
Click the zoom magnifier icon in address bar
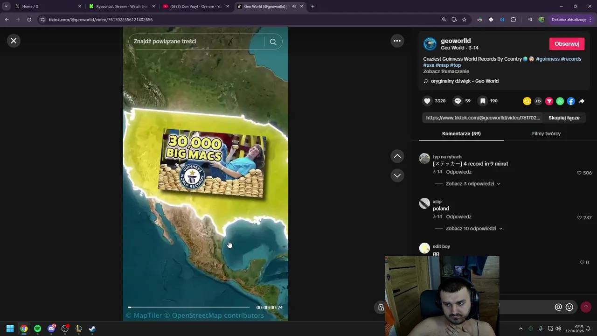tap(444, 20)
